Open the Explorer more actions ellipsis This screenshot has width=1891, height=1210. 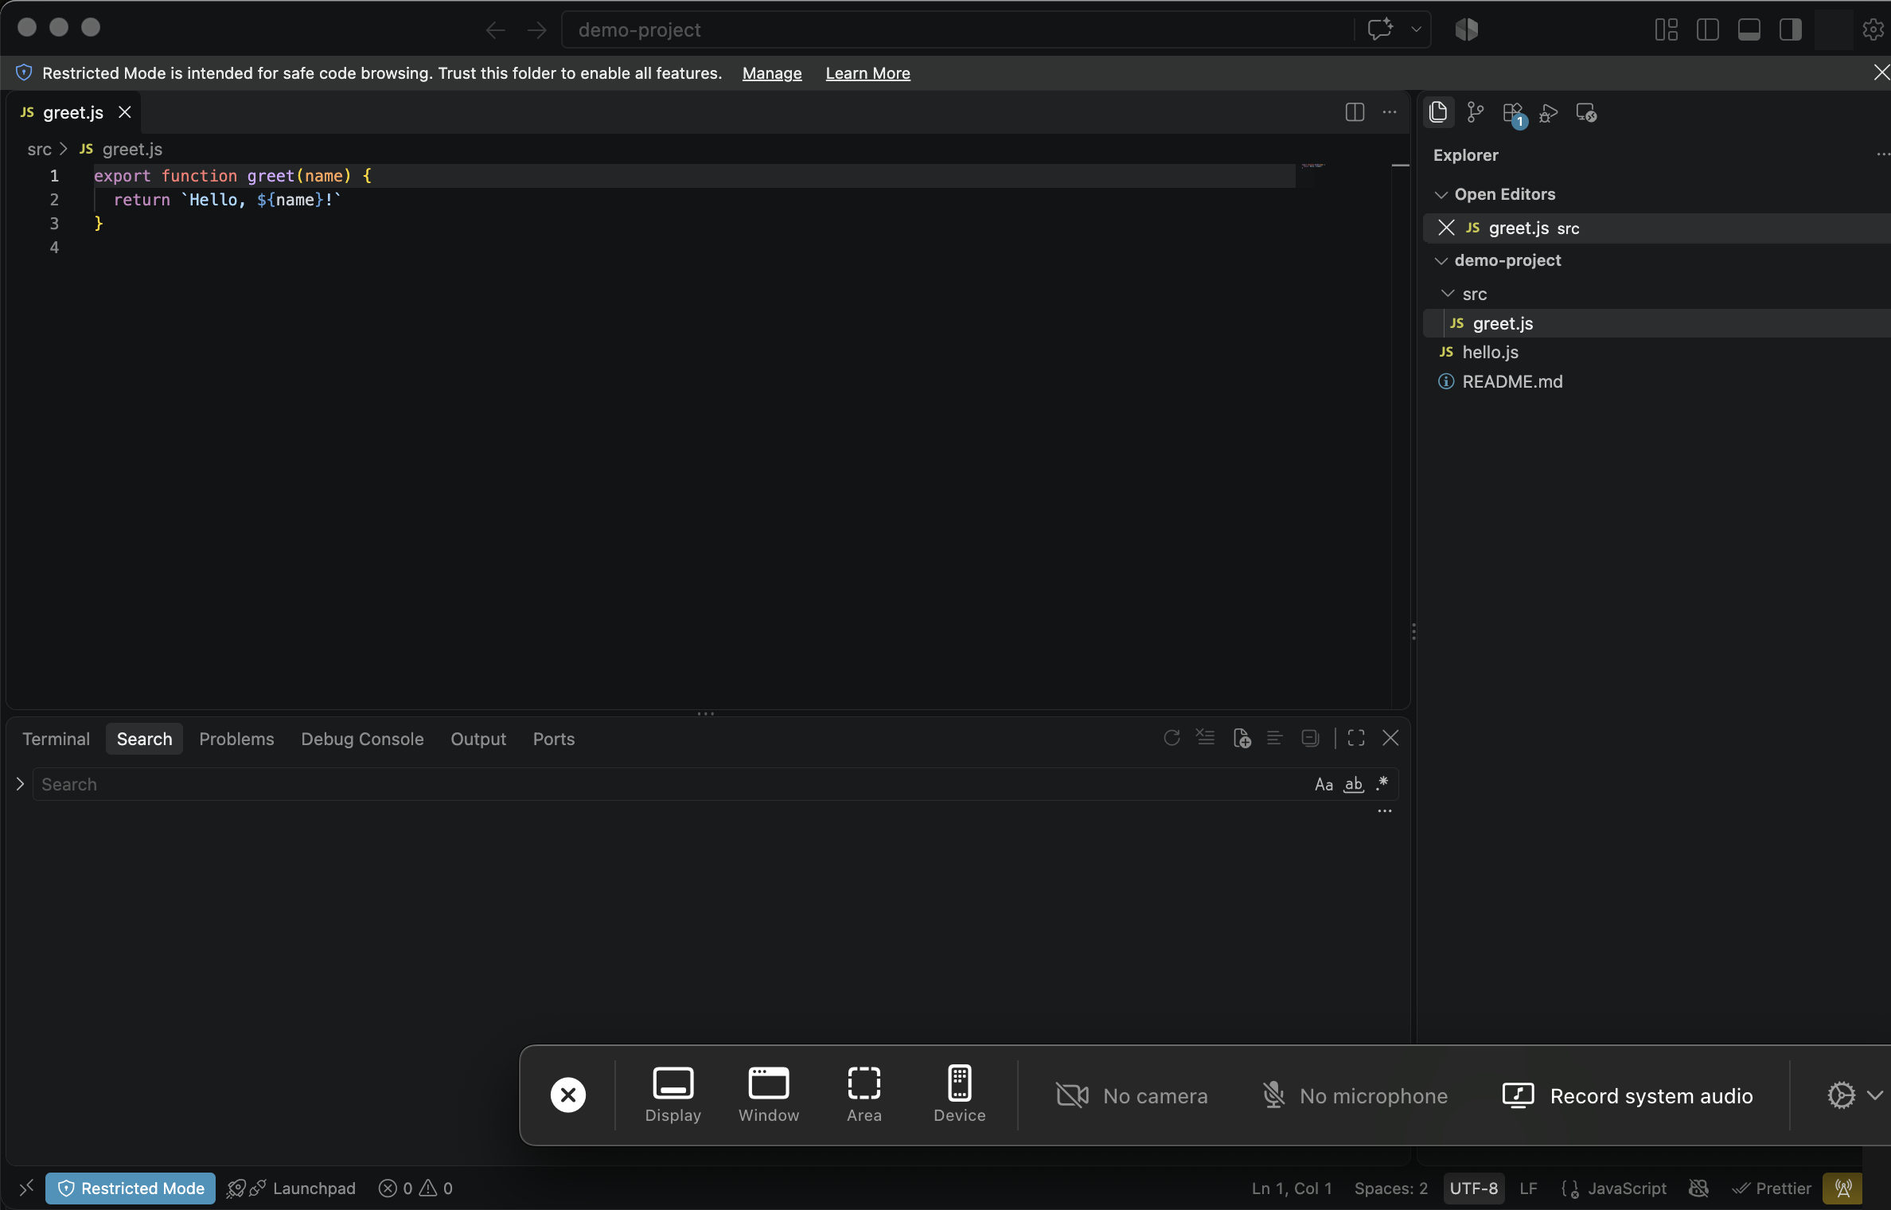[1882, 154]
